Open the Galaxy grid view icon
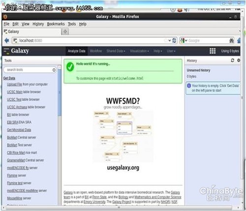The image size is (246, 211). (x=213, y=51)
